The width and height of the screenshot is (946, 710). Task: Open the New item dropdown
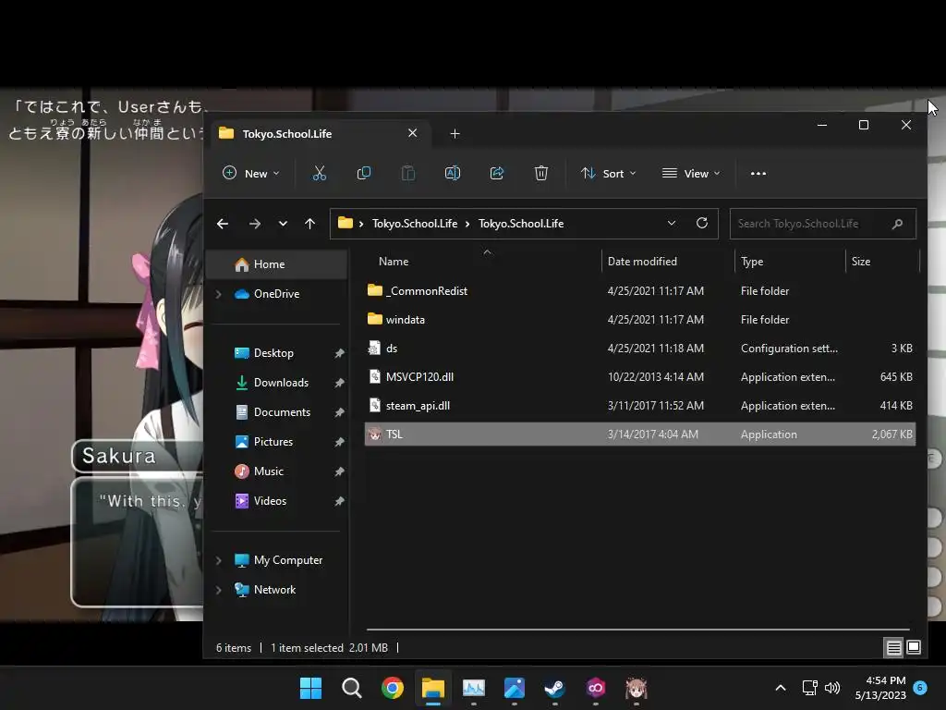click(251, 173)
